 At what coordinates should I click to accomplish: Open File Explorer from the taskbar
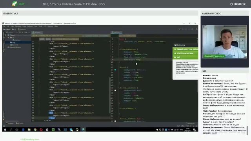(29, 130)
